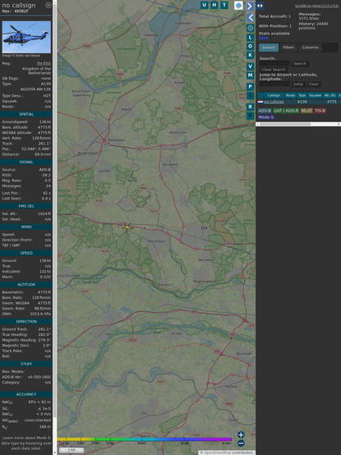This screenshot has width=341, height=455.
Task: Toggle the T track button
Action: click(225, 5)
